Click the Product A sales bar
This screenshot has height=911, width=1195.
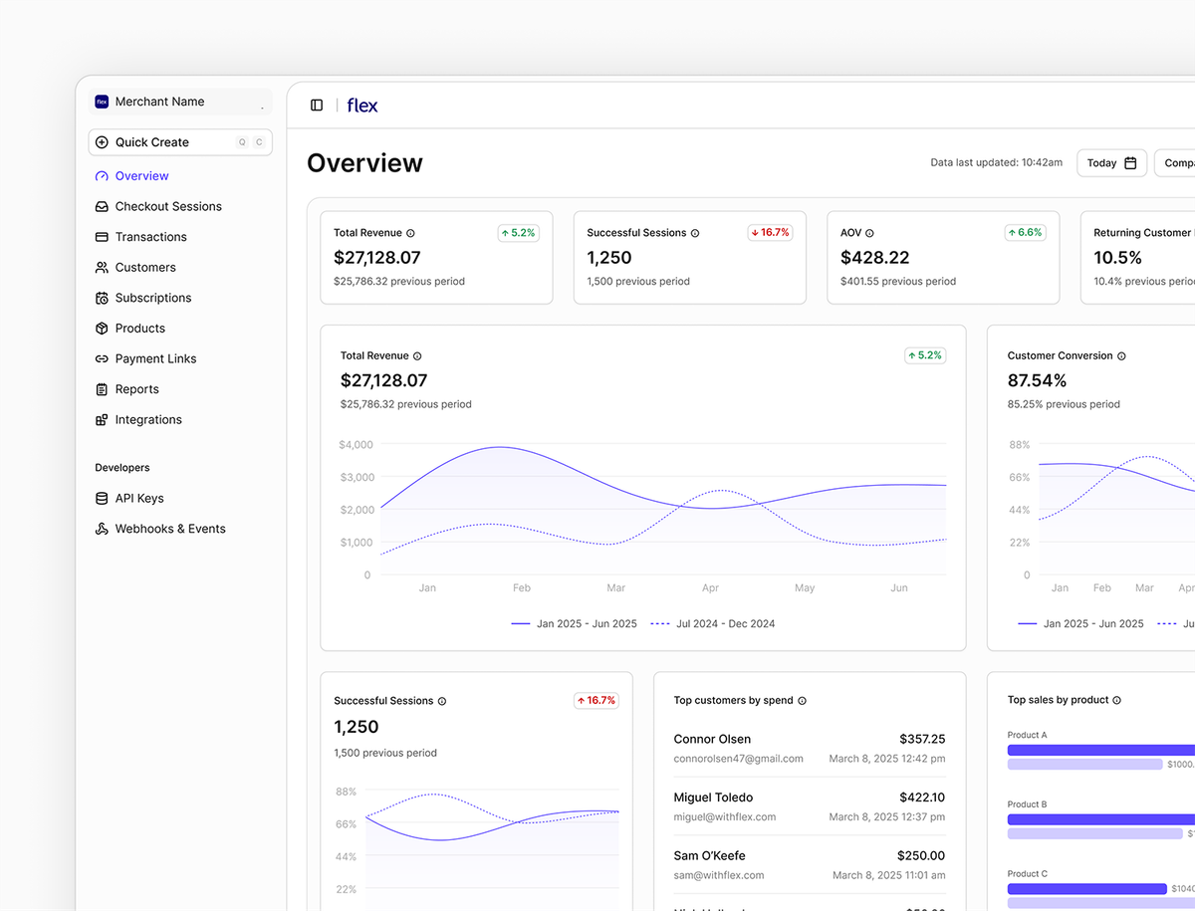[1101, 750]
